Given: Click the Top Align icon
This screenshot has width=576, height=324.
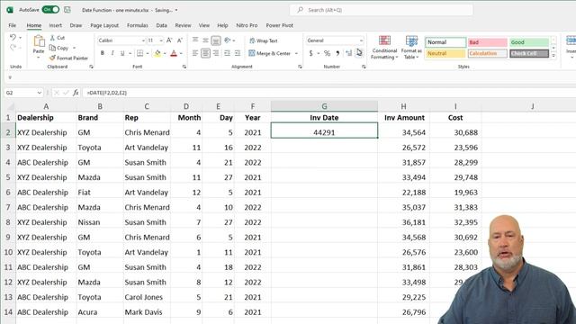Looking at the screenshot, I should tap(195, 40).
